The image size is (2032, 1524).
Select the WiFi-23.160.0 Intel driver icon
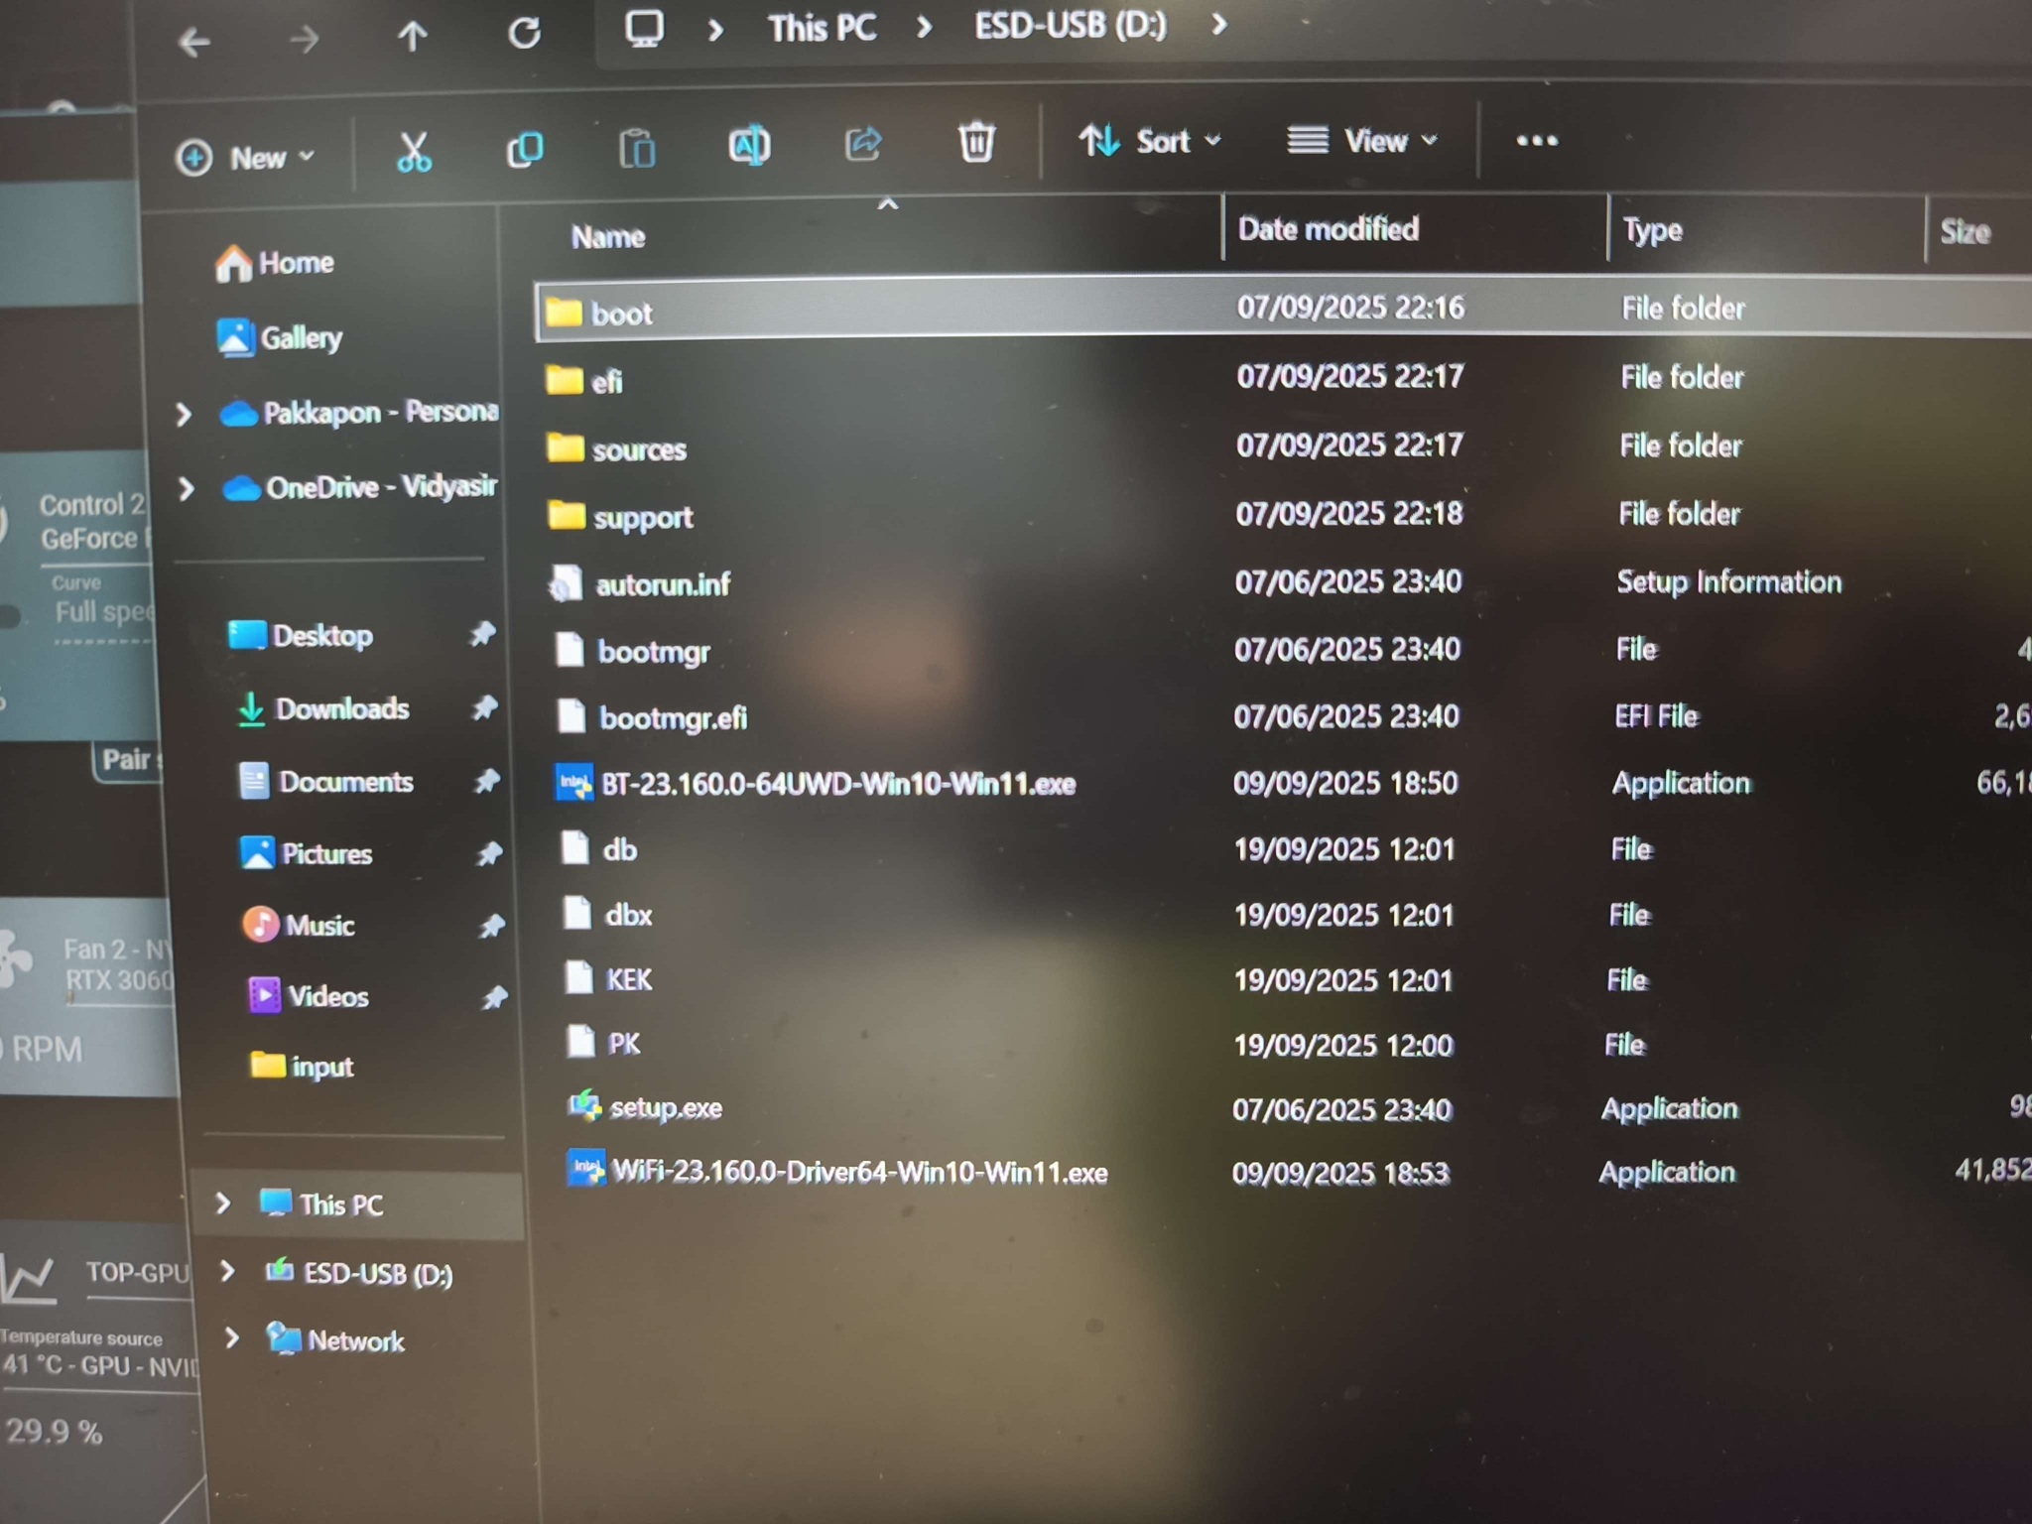click(x=585, y=1169)
